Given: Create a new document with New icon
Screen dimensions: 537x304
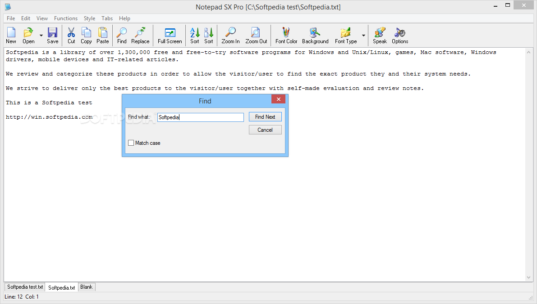Looking at the screenshot, I should tap(11, 36).
